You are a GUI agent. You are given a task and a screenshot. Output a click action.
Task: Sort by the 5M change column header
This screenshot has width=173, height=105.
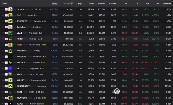tap(126, 3)
